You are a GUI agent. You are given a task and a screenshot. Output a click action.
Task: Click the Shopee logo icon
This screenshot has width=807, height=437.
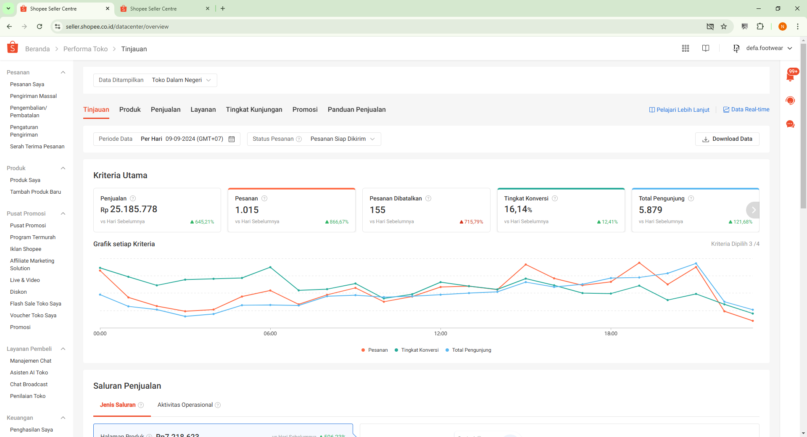coord(13,47)
